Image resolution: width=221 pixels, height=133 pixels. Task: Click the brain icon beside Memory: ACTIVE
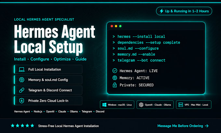pos(115,78)
